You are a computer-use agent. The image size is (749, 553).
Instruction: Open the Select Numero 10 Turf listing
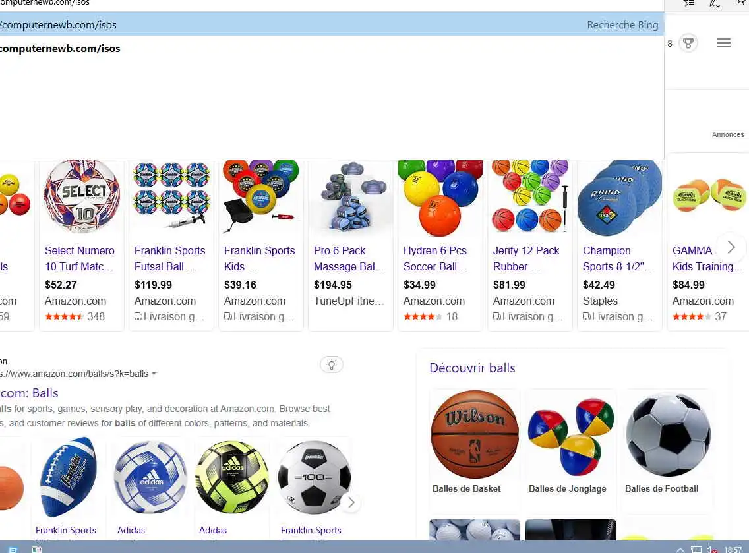80,258
